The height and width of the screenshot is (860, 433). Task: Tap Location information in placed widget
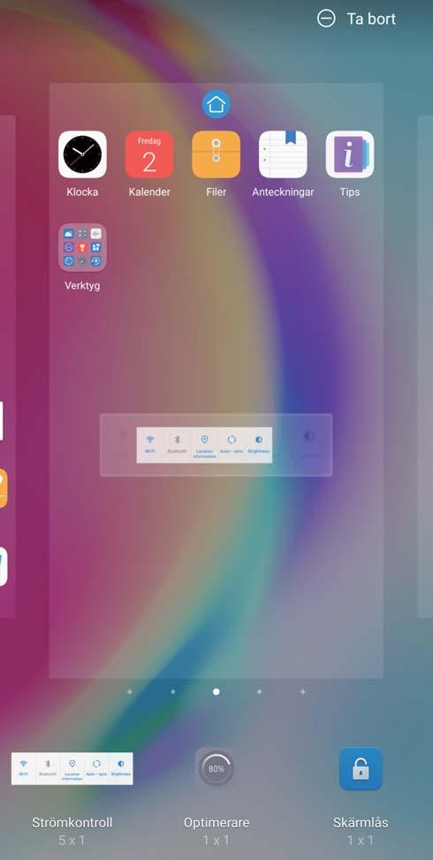204,445
